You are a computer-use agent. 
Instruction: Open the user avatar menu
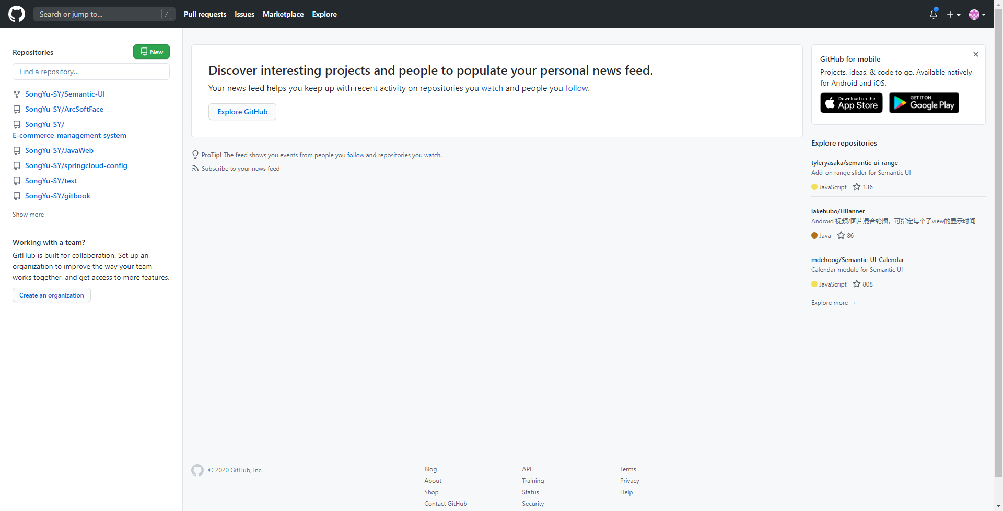pos(977,15)
